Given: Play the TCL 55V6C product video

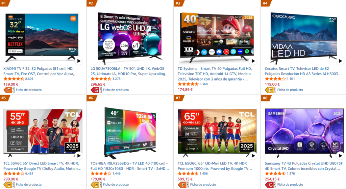Looking at the screenshot, I should click(79, 156).
